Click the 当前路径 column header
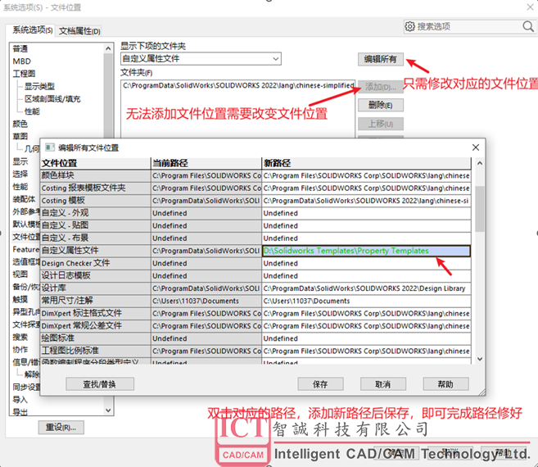The height and width of the screenshot is (467, 538). [206, 163]
